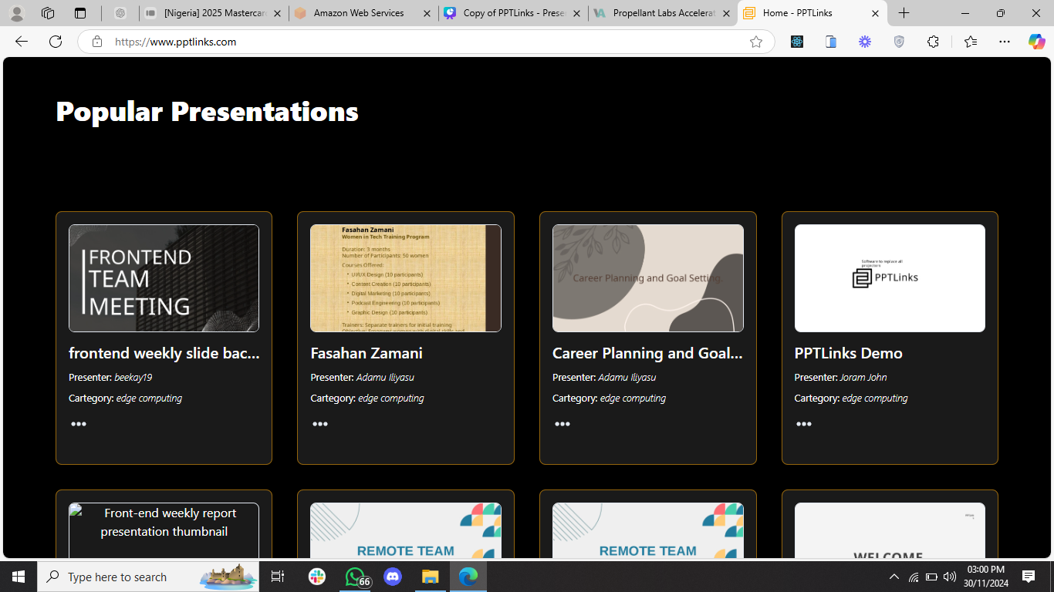Open three-dots menu on Fasahan Zamani card
The height and width of the screenshot is (592, 1054).
(x=320, y=424)
